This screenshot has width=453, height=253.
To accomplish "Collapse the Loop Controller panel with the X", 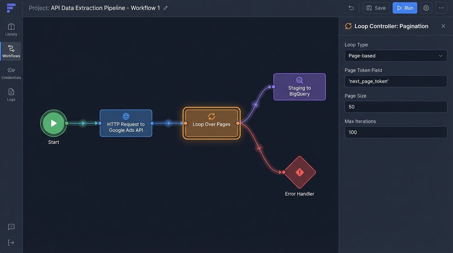I will (443, 26).
